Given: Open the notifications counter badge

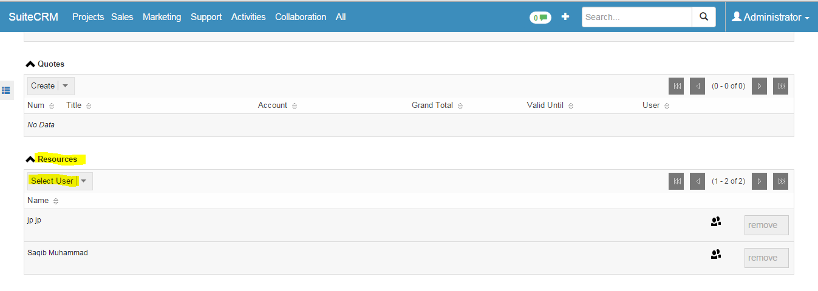Looking at the screenshot, I should [x=540, y=18].
